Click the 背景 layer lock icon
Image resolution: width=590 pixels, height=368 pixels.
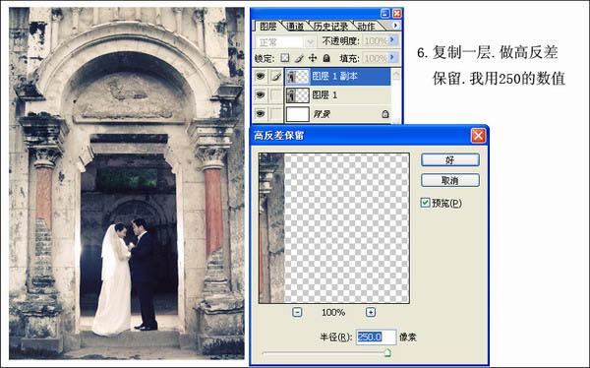point(384,114)
